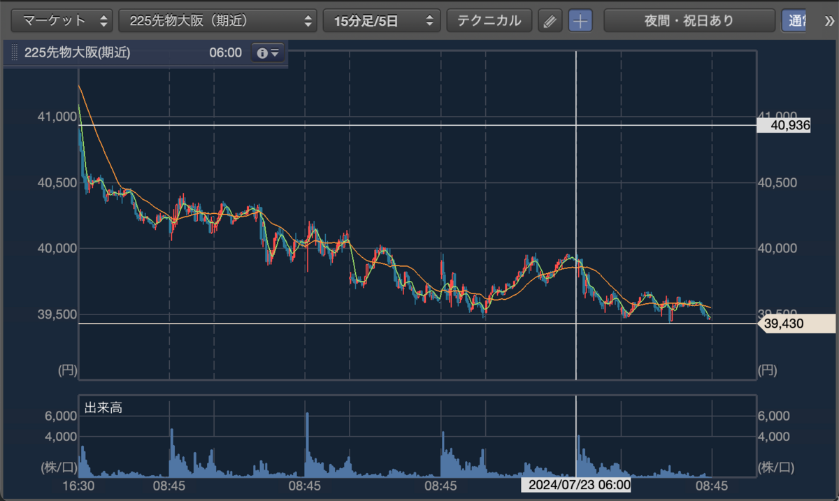839x501 pixels.
Task: Click the dotted drag handle of the legend
Action: [15, 52]
